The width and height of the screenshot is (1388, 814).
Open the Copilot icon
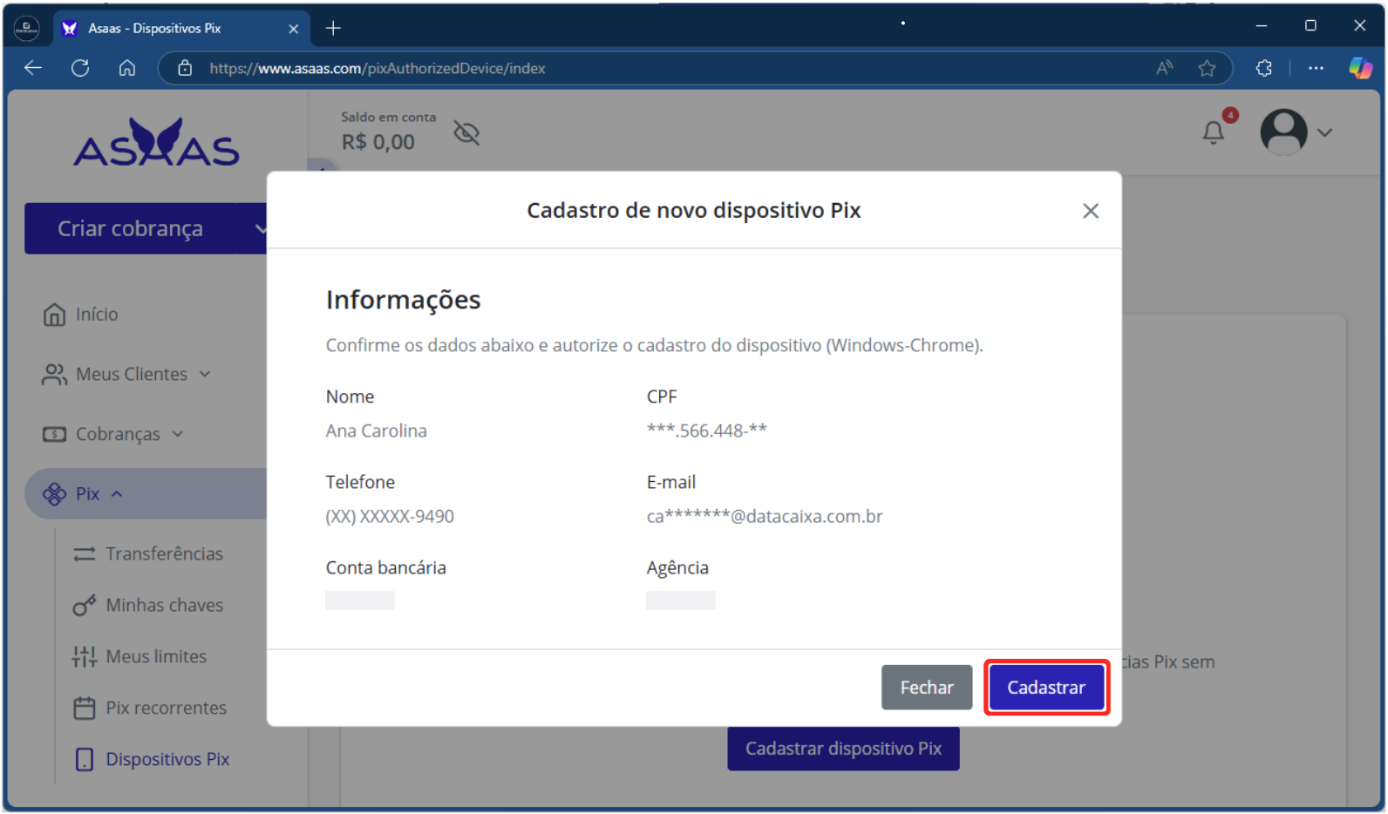(1361, 68)
